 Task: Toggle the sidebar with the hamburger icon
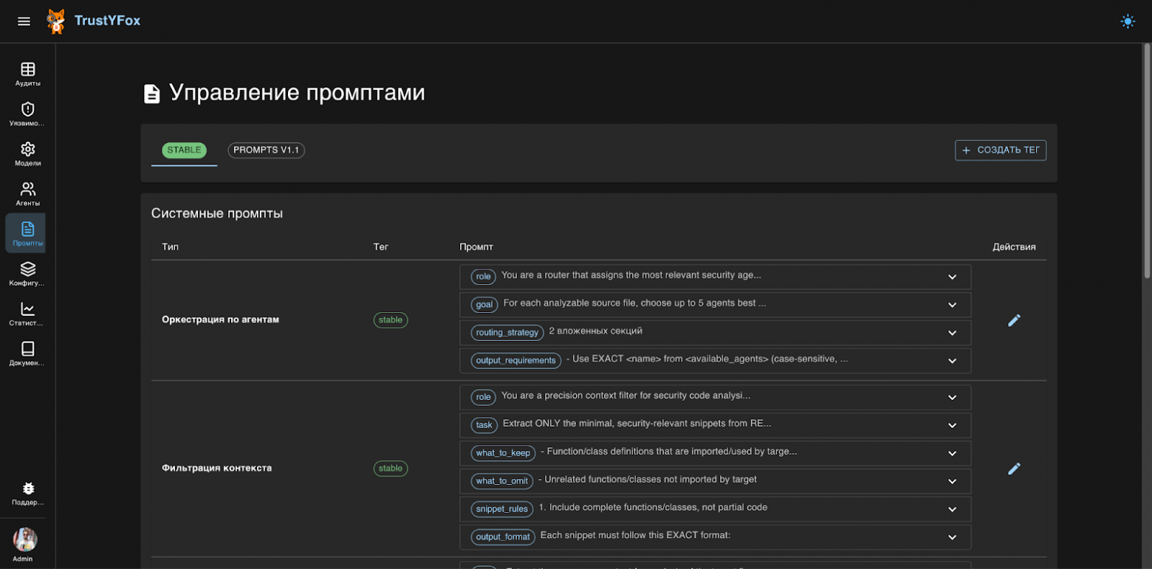[x=24, y=21]
